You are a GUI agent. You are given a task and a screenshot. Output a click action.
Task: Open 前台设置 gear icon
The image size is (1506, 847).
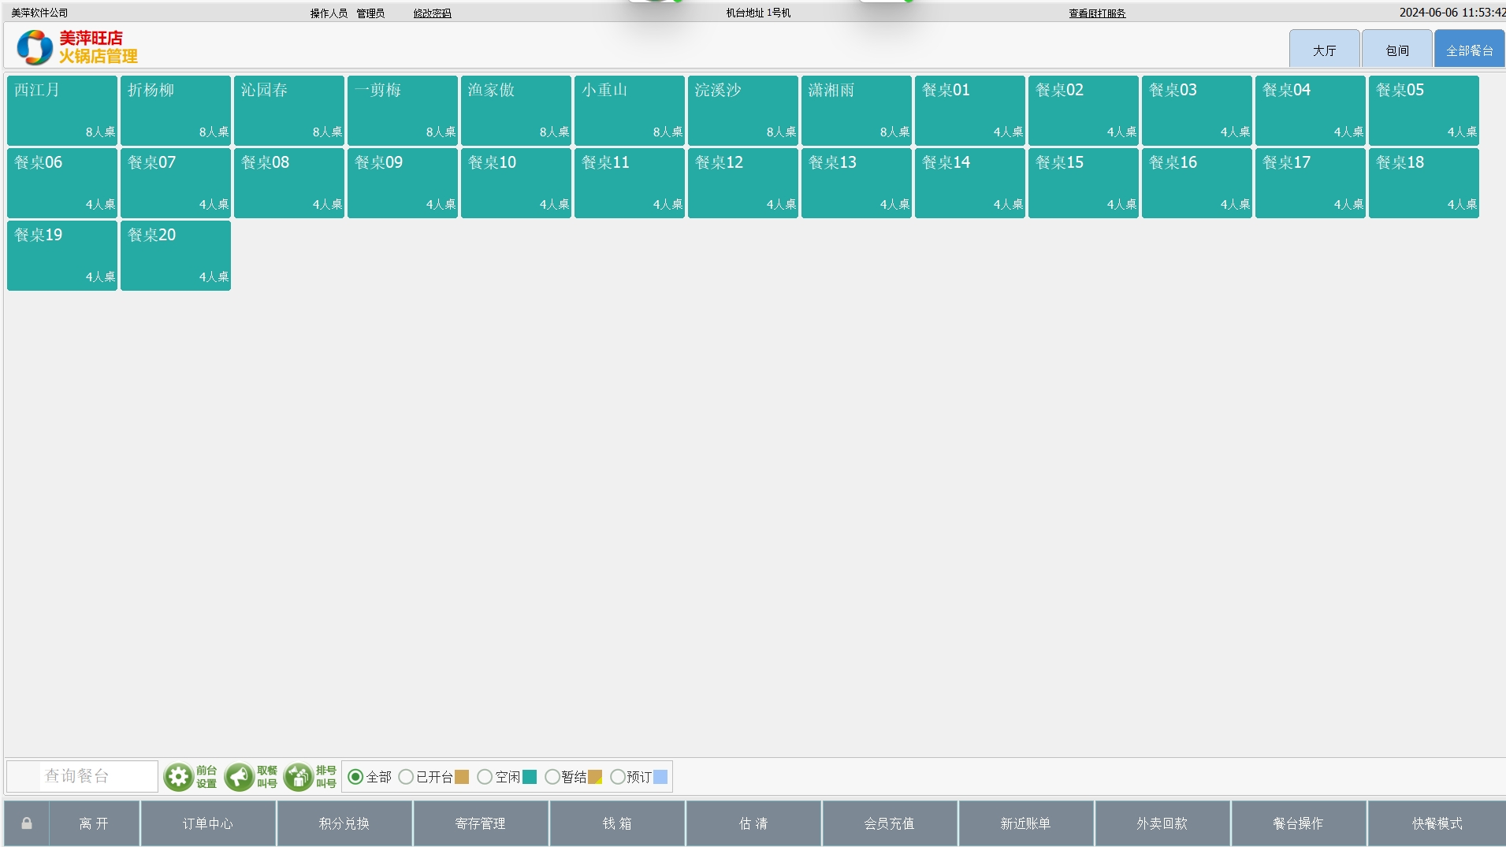point(178,777)
